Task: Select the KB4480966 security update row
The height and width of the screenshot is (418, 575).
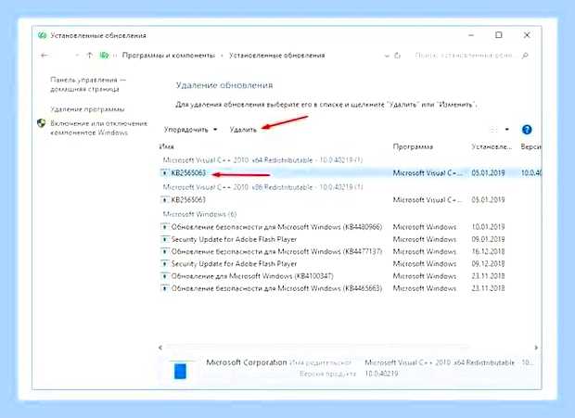Action: click(x=351, y=227)
